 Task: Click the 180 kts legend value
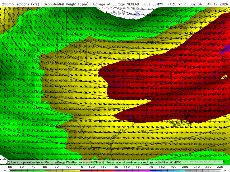click(x=162, y=167)
